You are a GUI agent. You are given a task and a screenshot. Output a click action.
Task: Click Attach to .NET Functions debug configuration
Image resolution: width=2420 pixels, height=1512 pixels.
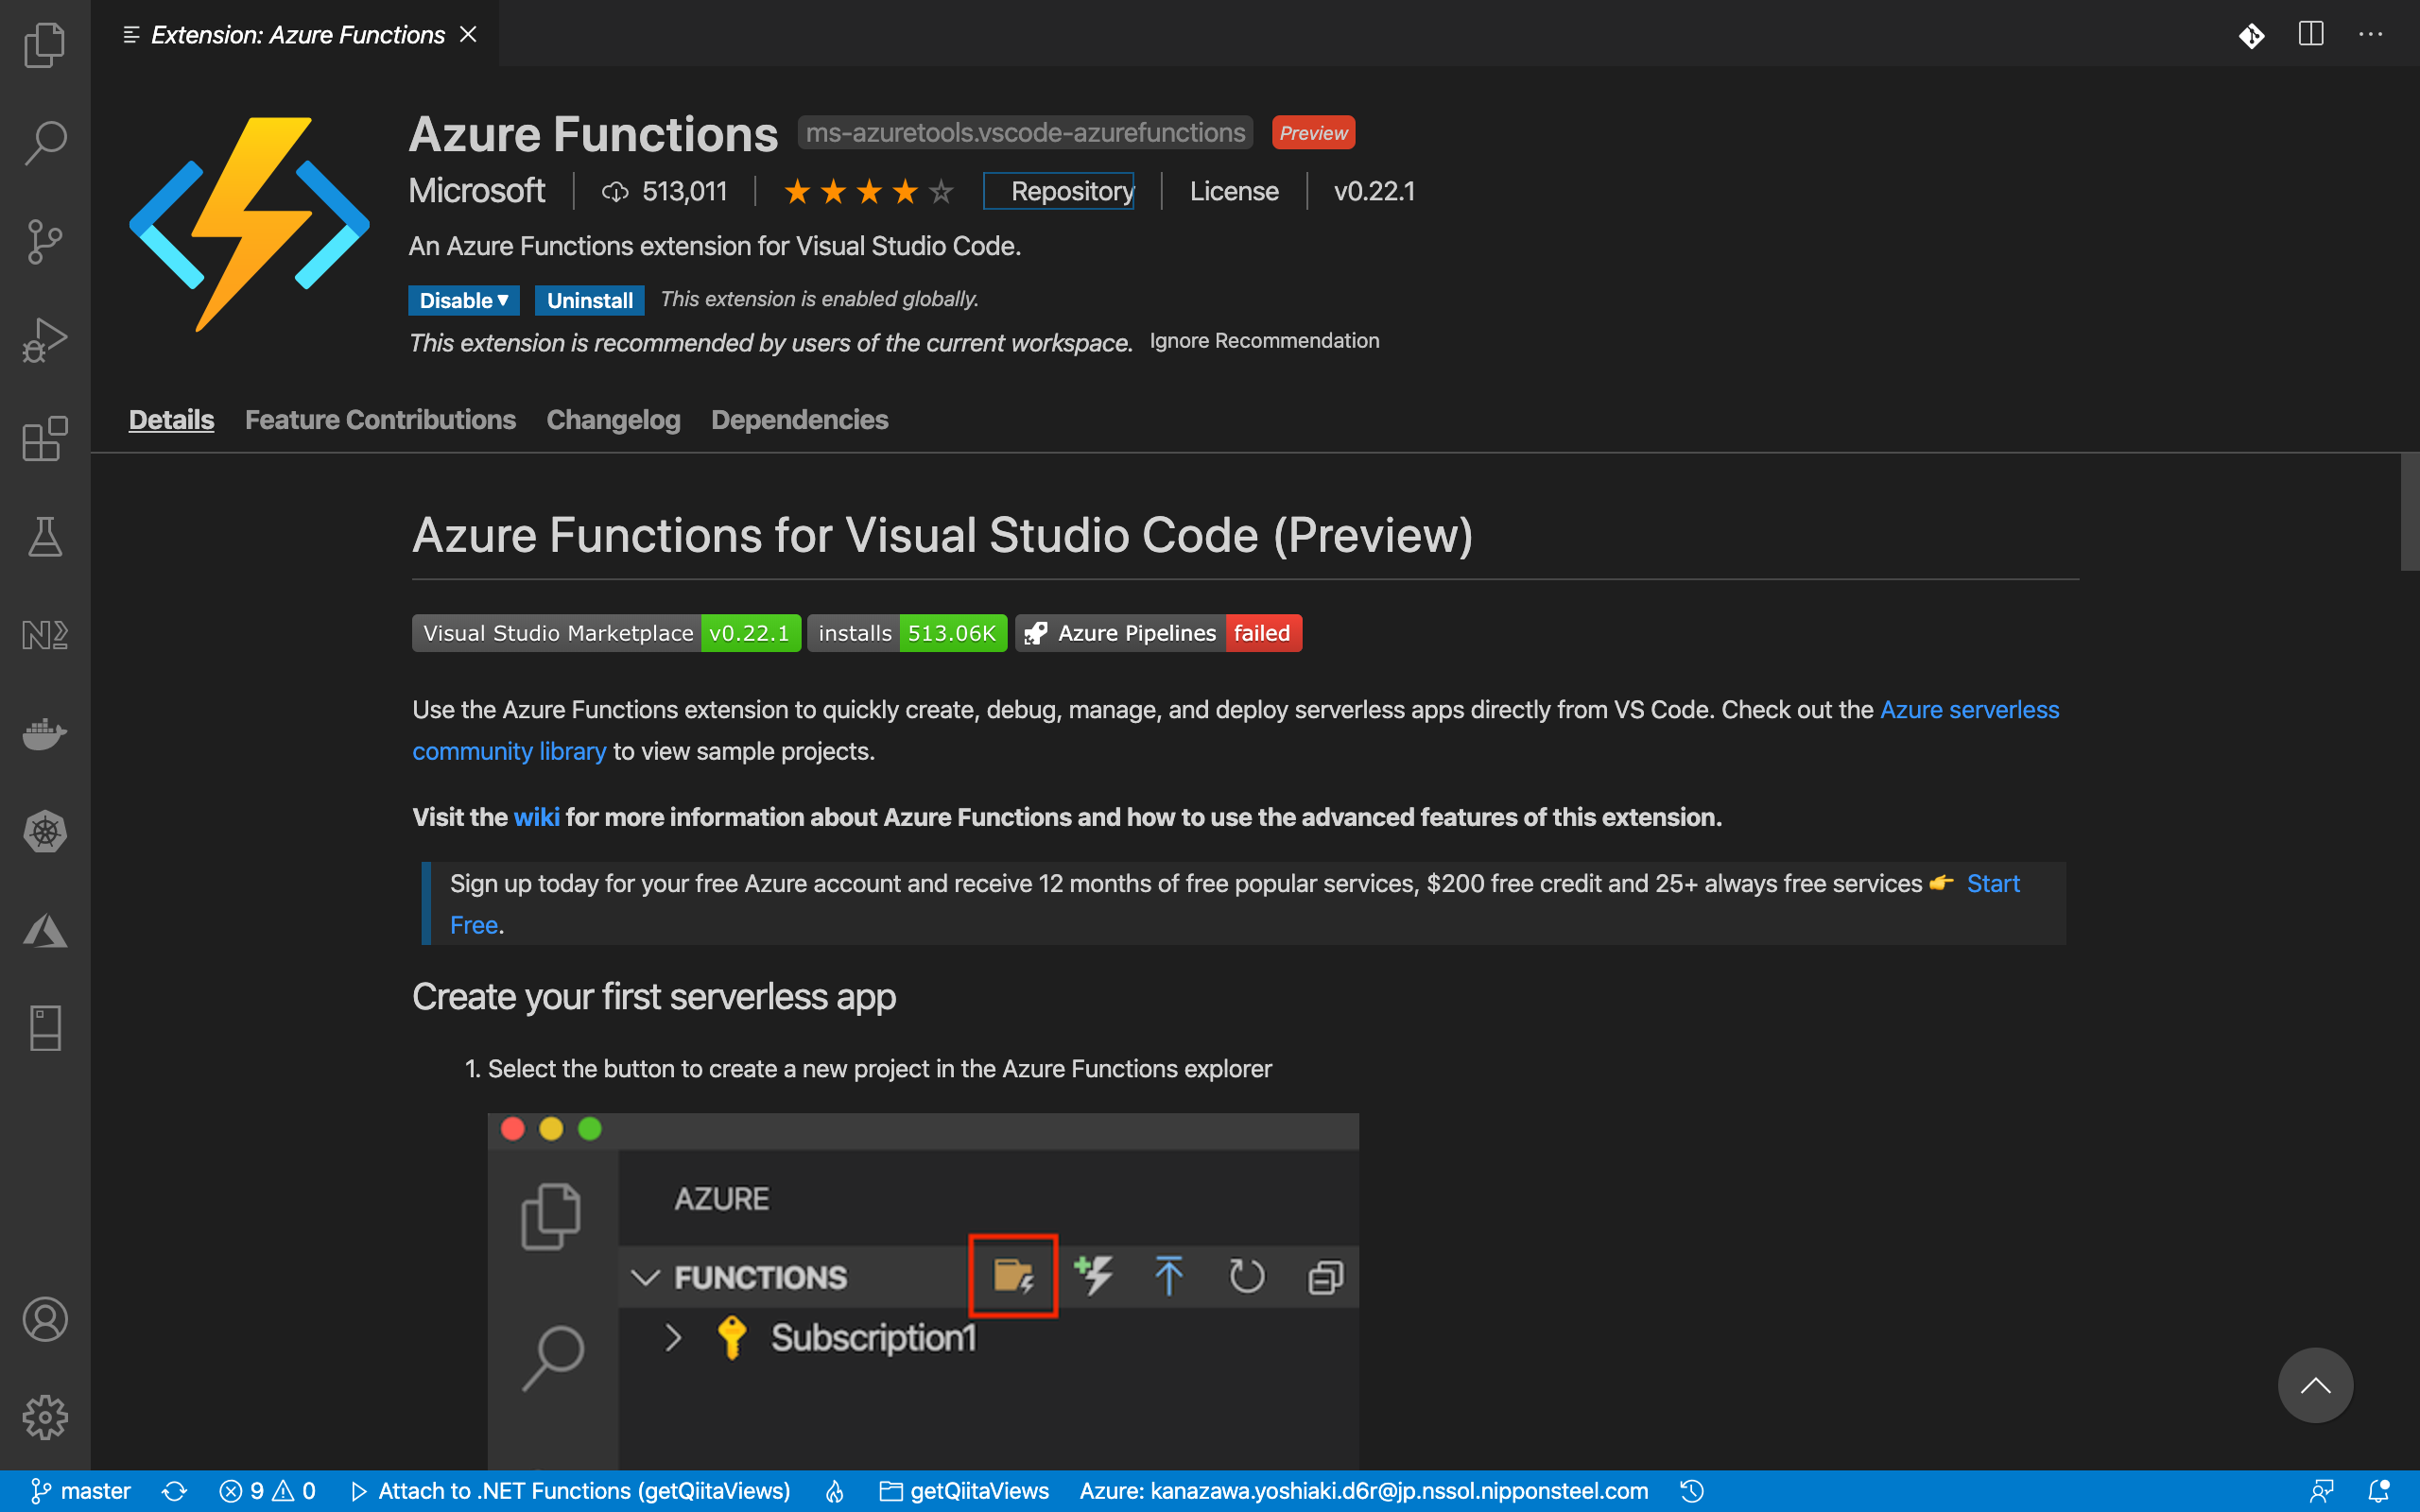571,1491
